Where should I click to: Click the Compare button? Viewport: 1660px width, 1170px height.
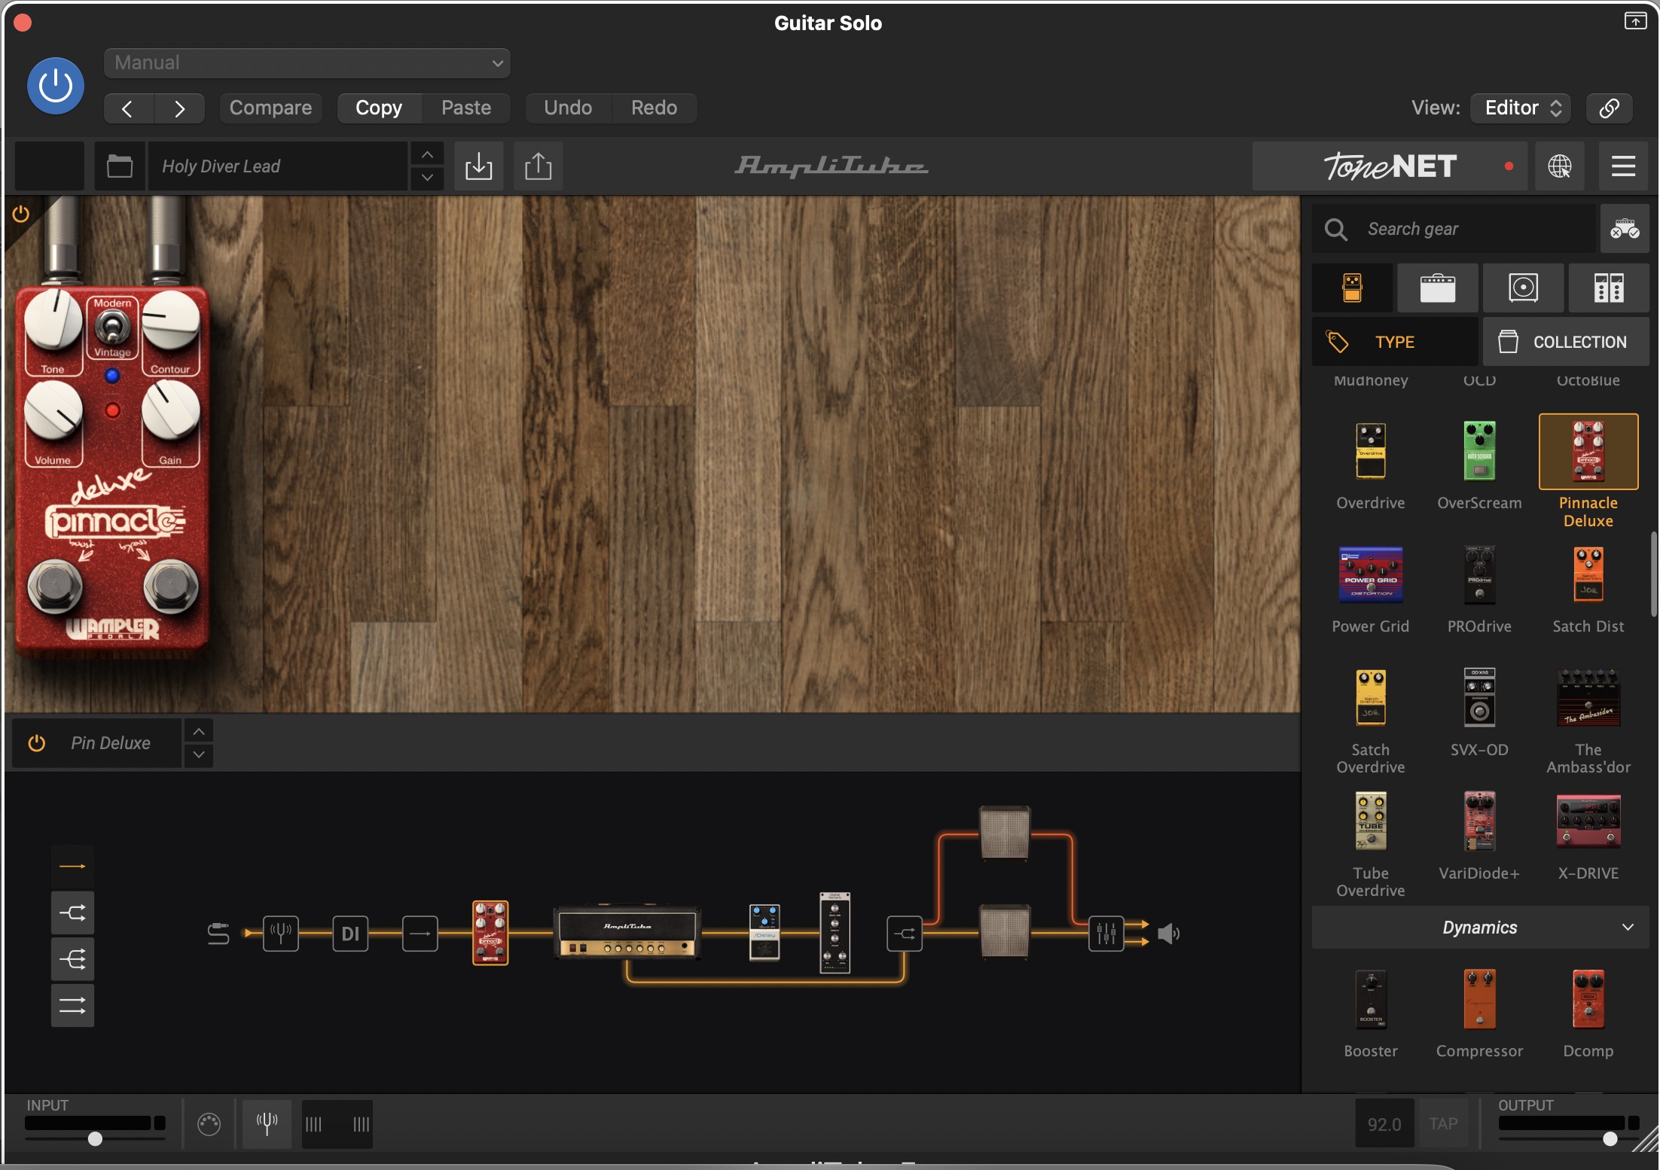(x=270, y=108)
